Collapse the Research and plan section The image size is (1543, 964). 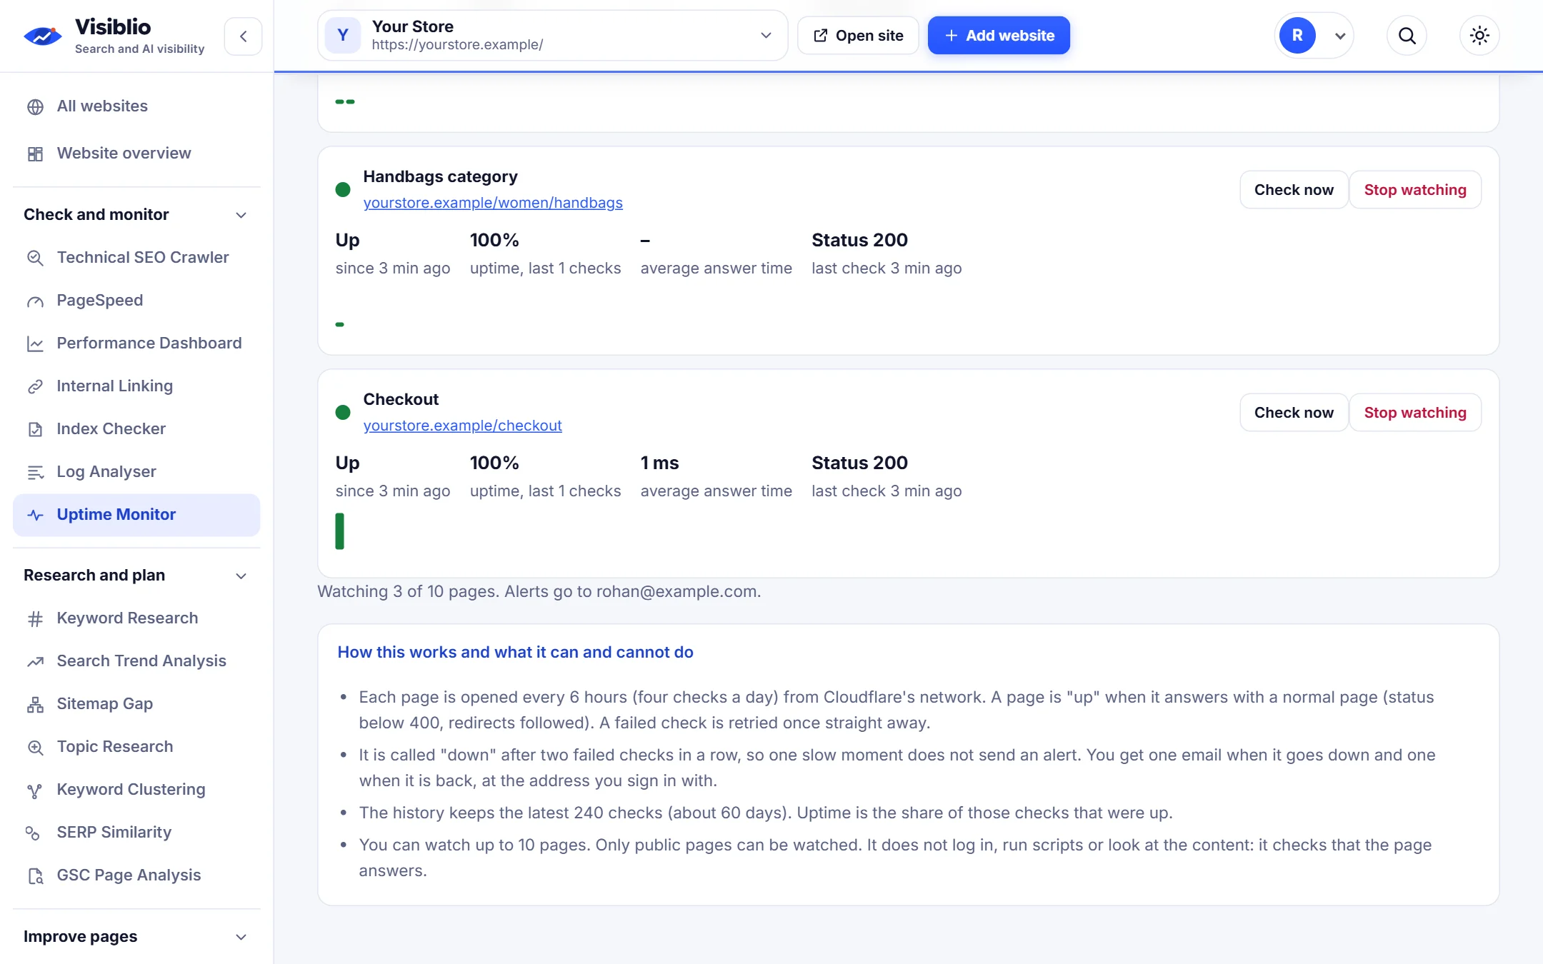click(241, 576)
